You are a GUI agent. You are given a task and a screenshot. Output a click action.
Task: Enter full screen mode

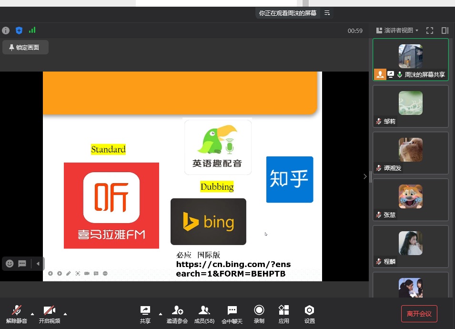(429, 31)
